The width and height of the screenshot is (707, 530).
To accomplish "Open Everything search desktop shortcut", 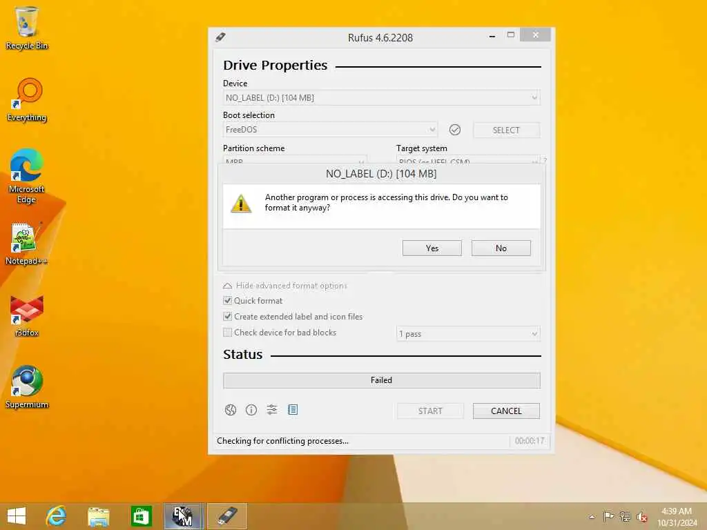I will [x=27, y=100].
